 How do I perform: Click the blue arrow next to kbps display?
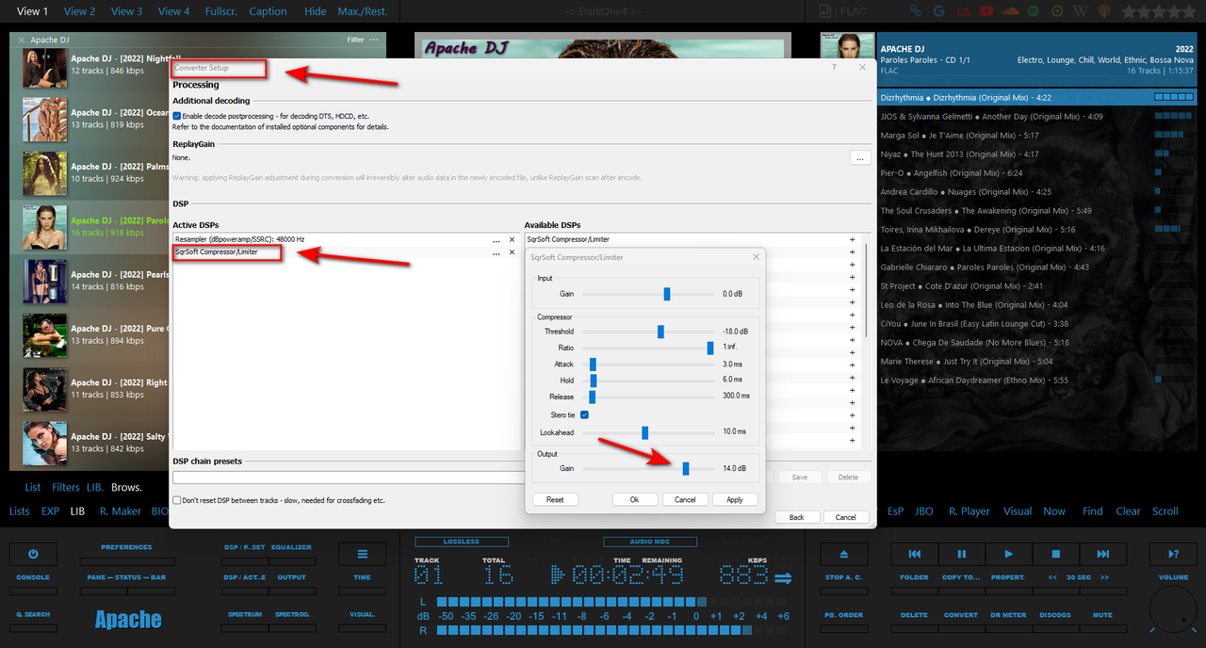tap(782, 577)
